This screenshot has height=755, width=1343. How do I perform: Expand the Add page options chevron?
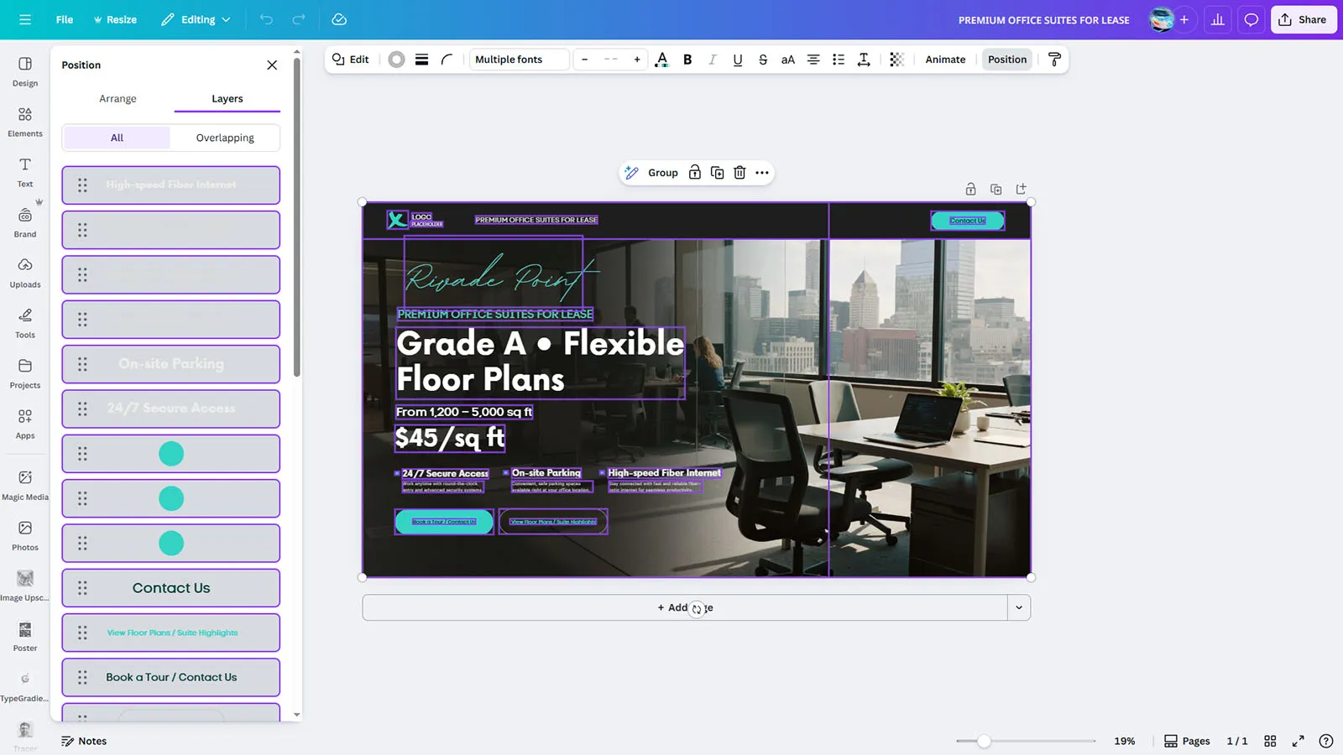click(x=1018, y=607)
